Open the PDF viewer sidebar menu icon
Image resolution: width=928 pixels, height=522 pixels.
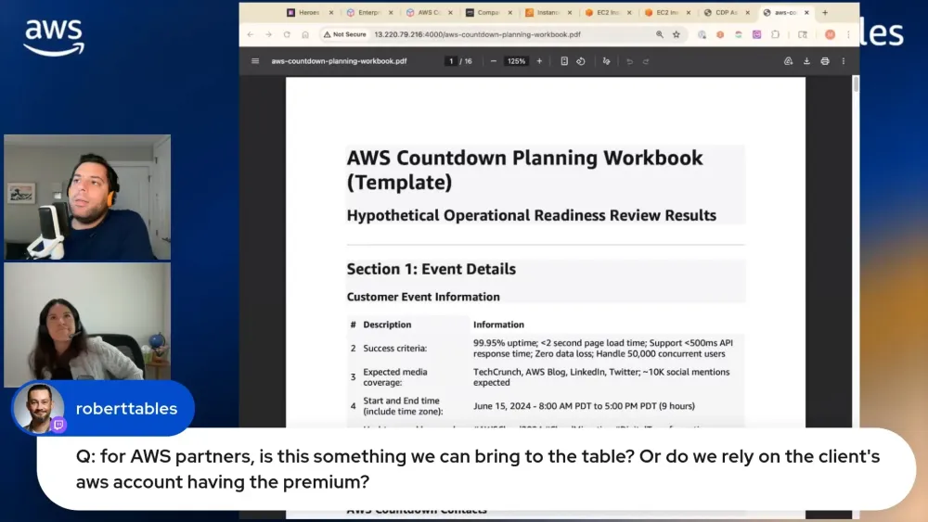(255, 61)
